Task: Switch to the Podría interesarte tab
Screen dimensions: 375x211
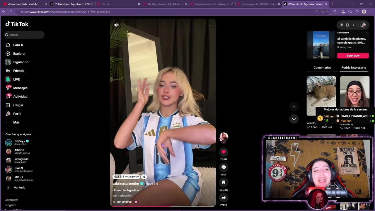Action: [354, 67]
